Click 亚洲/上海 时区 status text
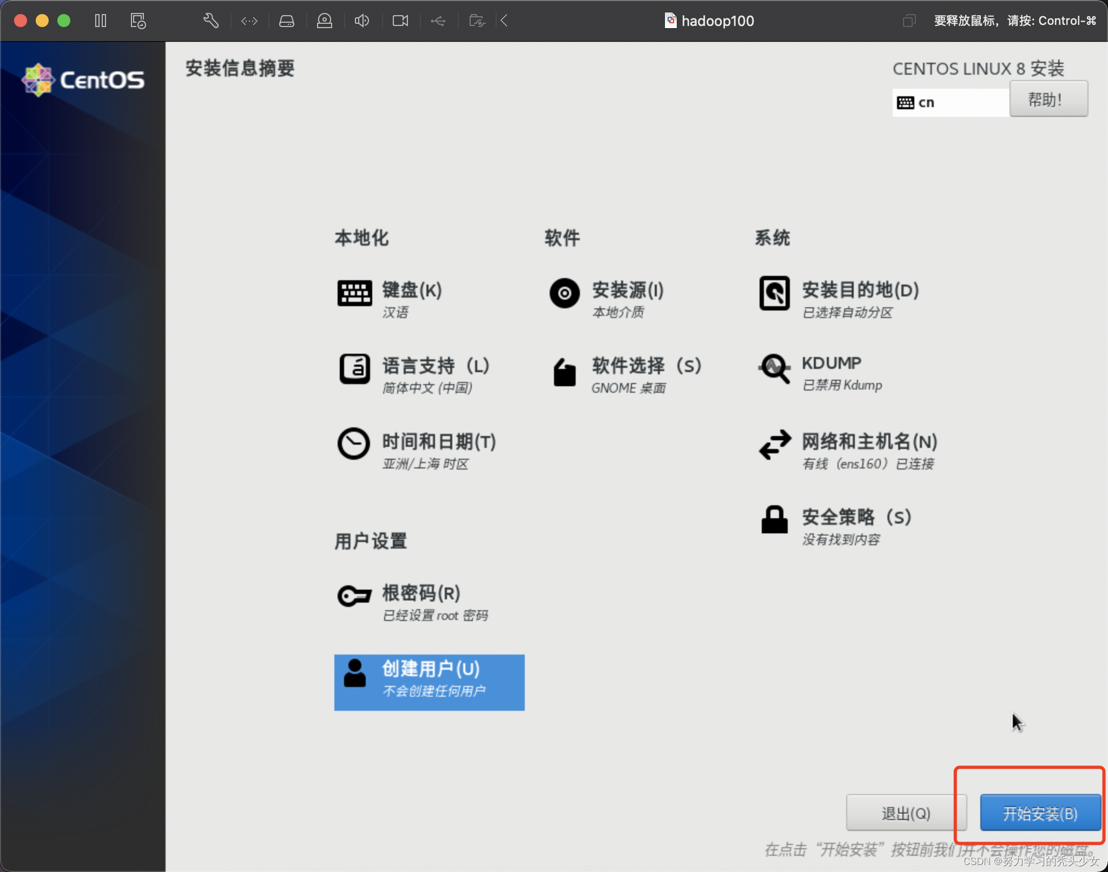This screenshot has width=1108, height=872. [425, 464]
